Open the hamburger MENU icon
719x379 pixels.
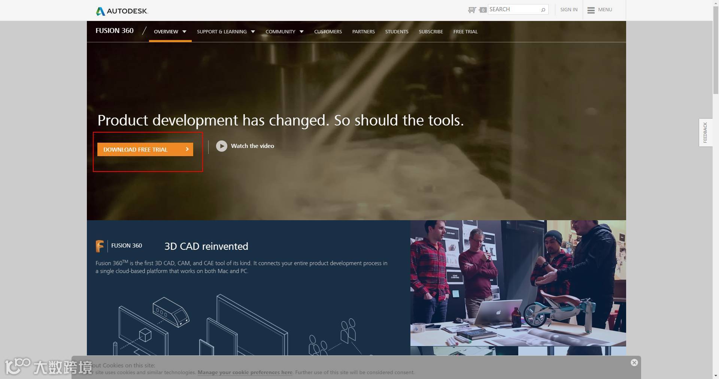591,10
